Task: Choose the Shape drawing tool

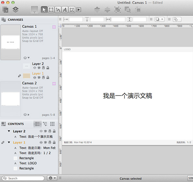Action: (x=51, y=10)
